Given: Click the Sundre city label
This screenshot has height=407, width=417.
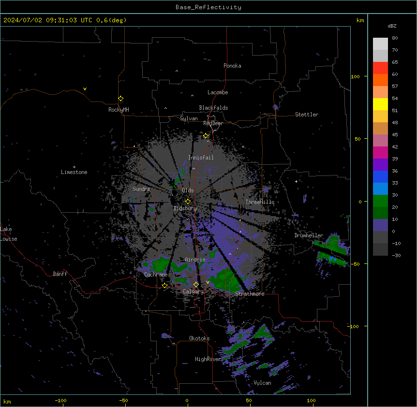Looking at the screenshot, I should 141,189.
